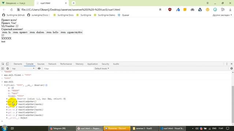Click the browser address bar URL

point(71,10)
